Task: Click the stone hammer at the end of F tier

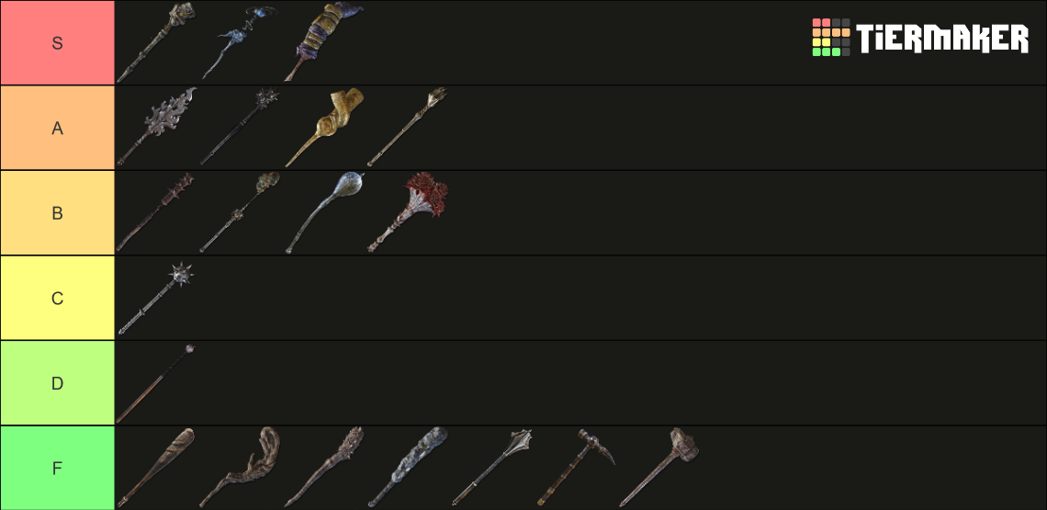Action: coord(659,467)
